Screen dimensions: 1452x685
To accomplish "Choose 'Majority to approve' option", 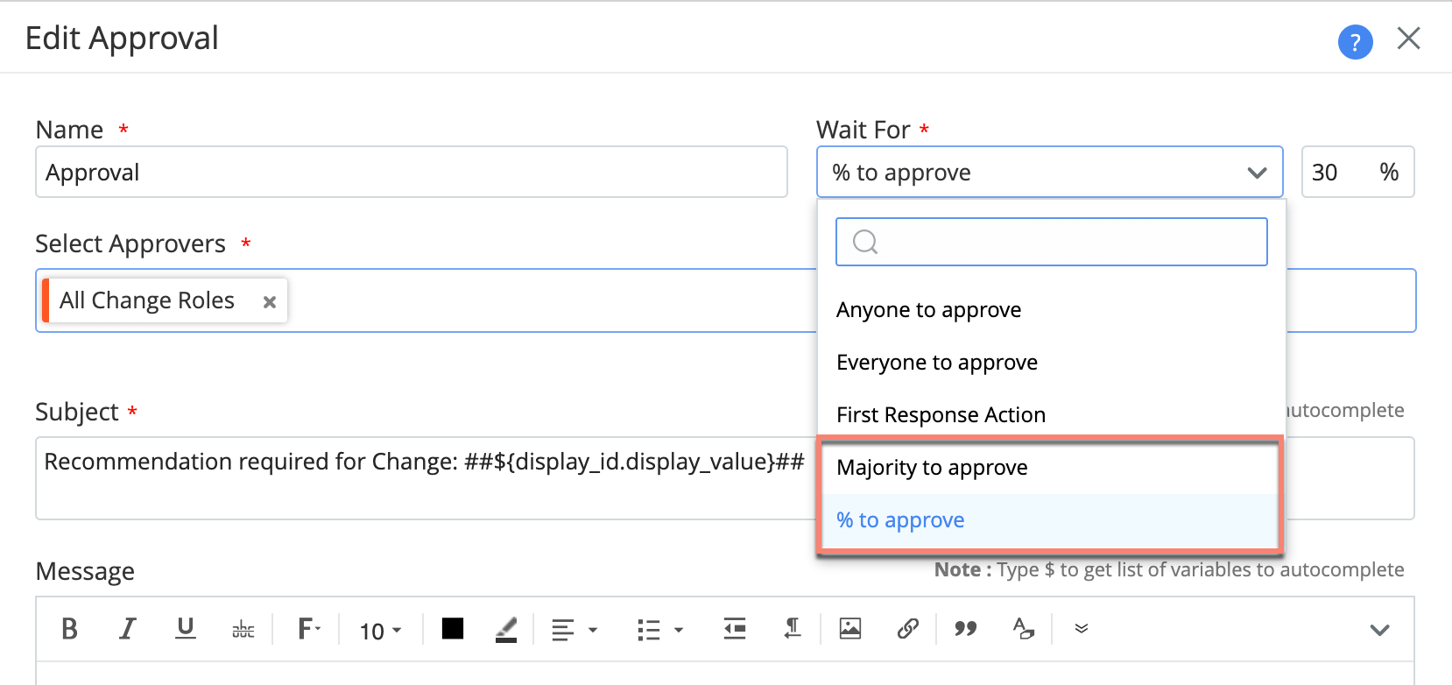I will point(933,468).
